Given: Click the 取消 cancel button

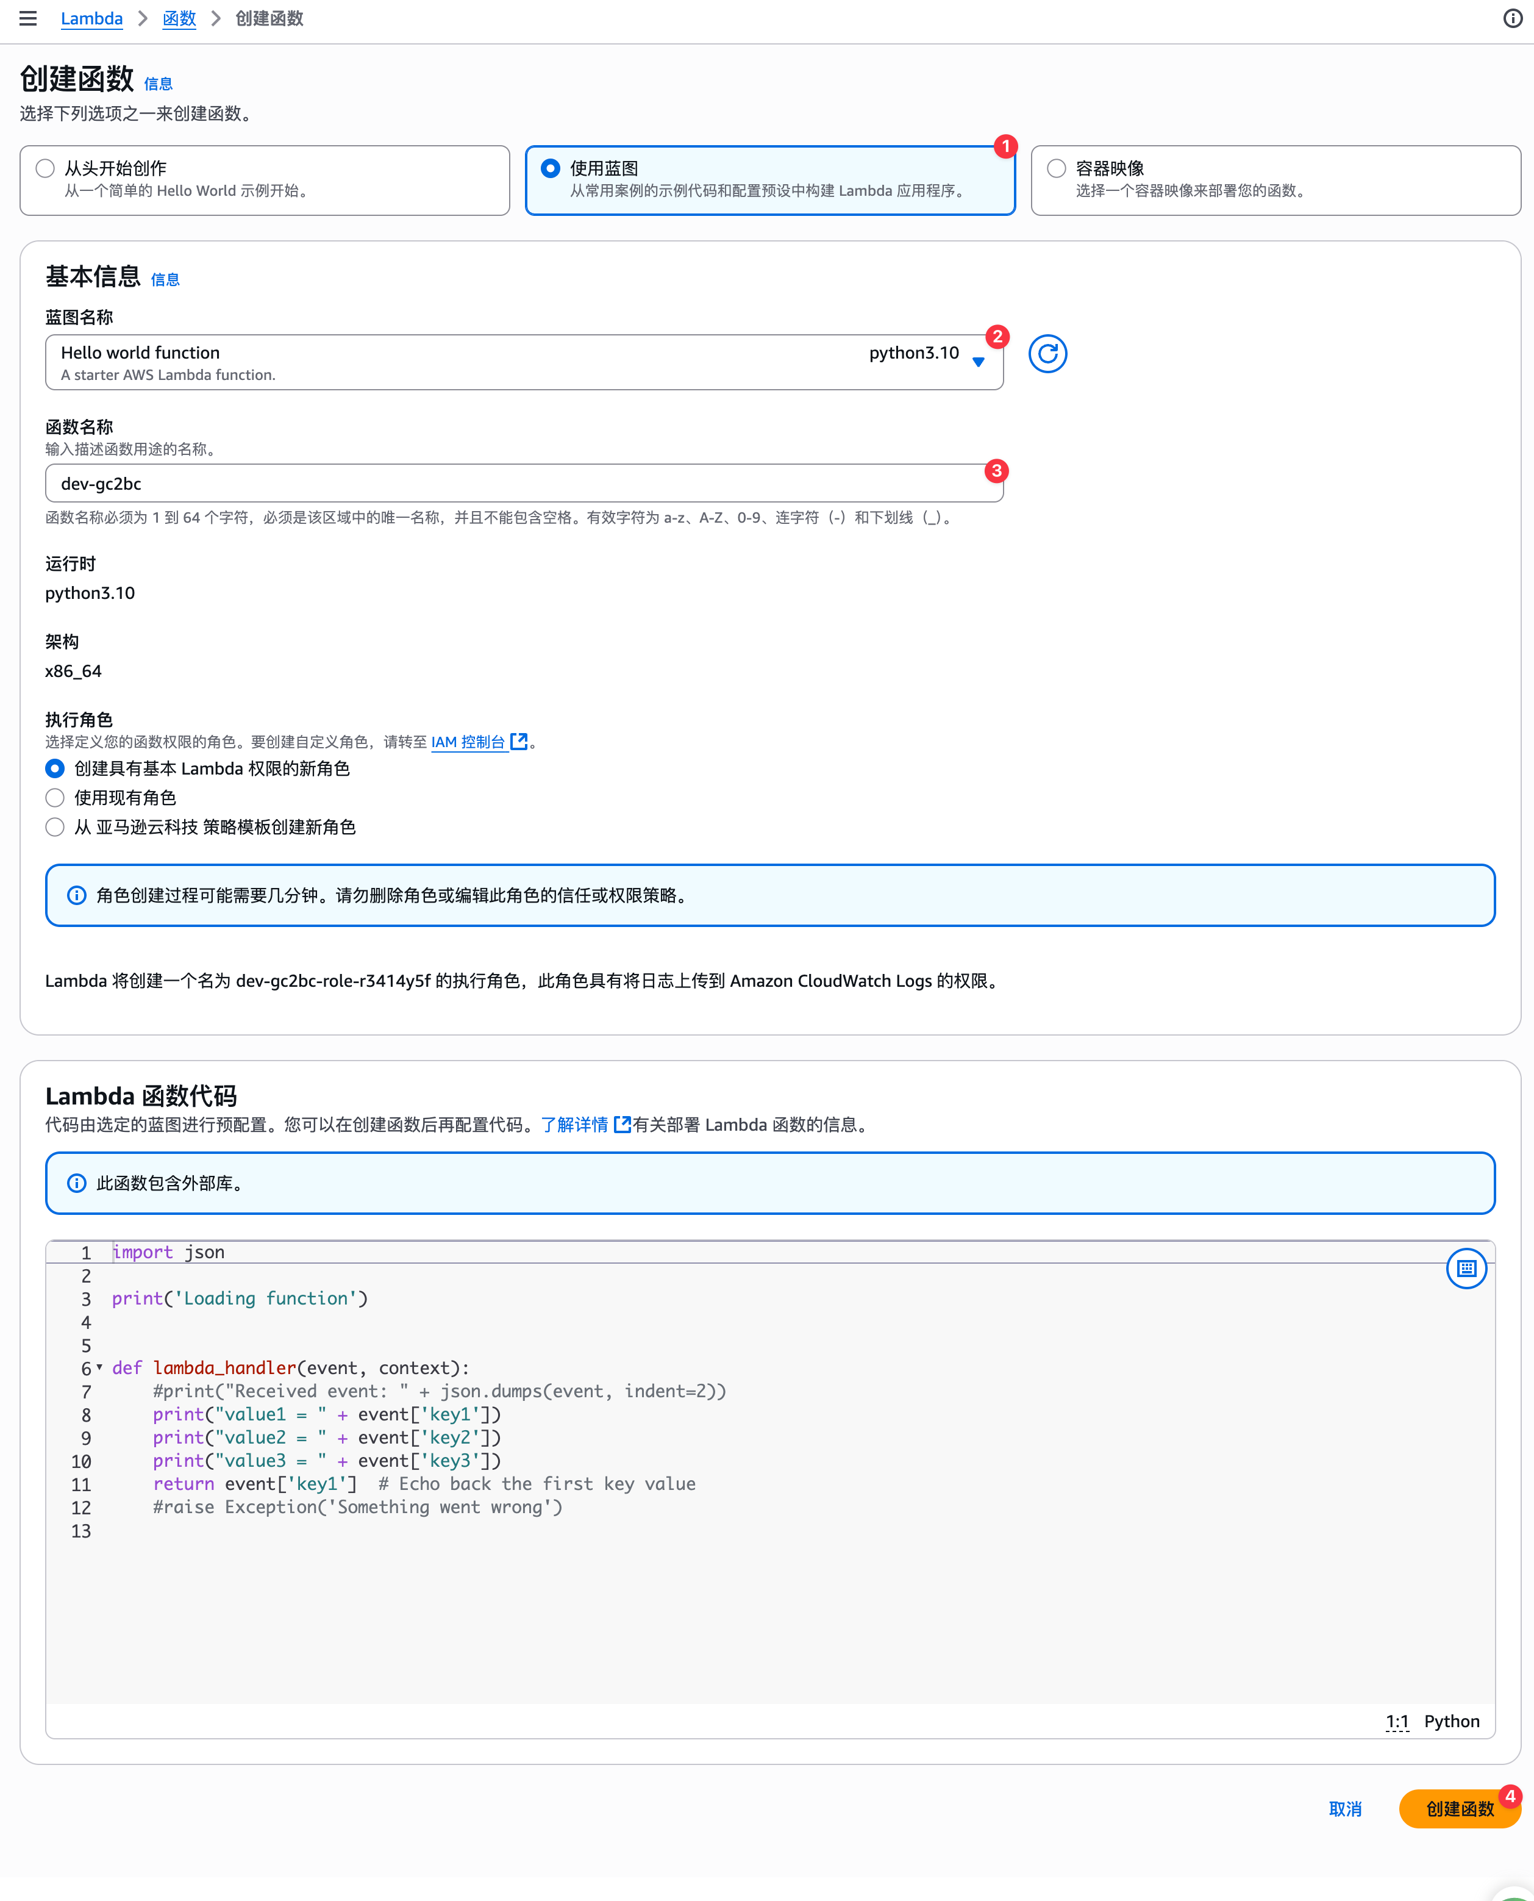Looking at the screenshot, I should (x=1344, y=1809).
